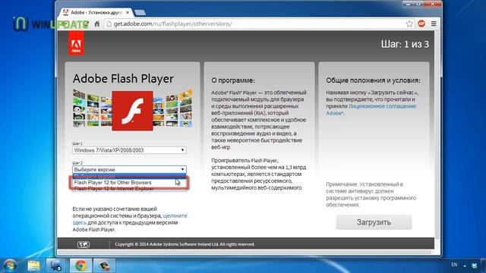The image size is (486, 273).
Task: Open the 'Выберите версию' version dropdown
Action: (x=129, y=170)
